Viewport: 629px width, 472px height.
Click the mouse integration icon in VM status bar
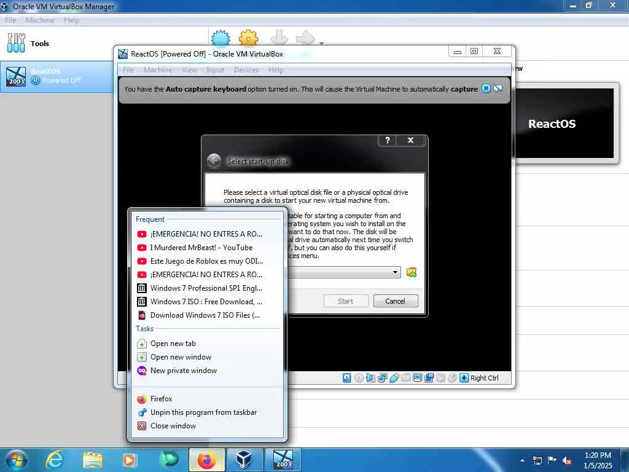[452, 378]
